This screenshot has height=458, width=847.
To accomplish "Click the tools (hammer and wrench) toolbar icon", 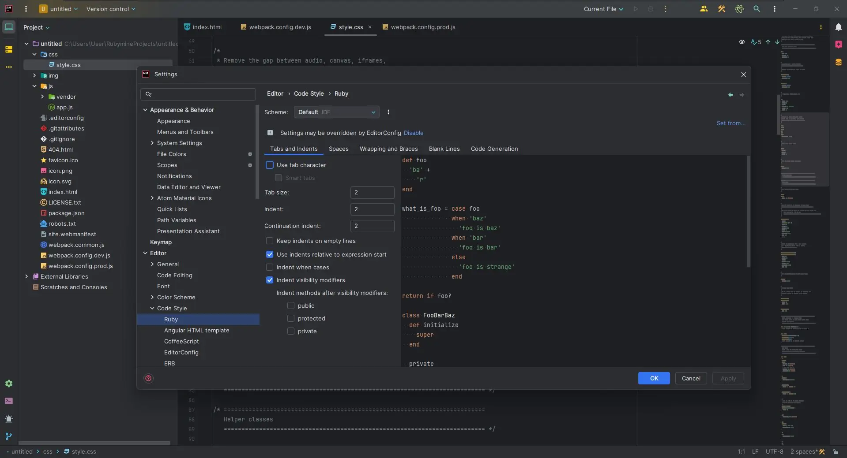I will tap(722, 9).
